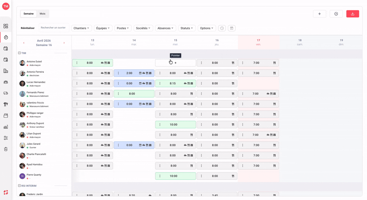Open the Options dropdown
367x200 pixels.
(207, 28)
